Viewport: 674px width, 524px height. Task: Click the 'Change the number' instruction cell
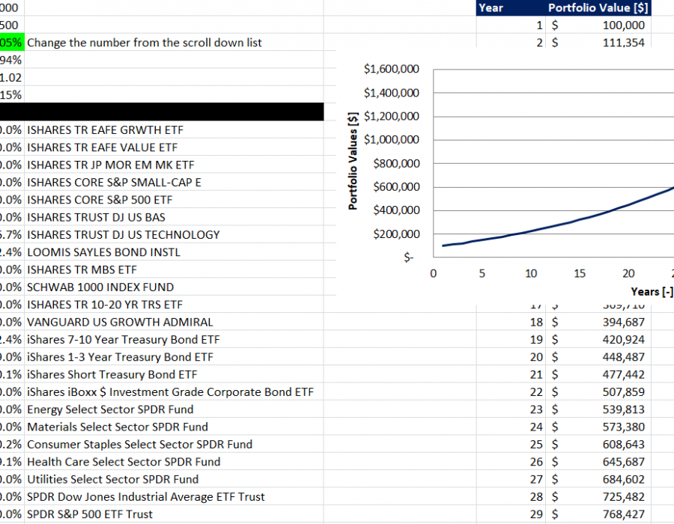coord(145,43)
